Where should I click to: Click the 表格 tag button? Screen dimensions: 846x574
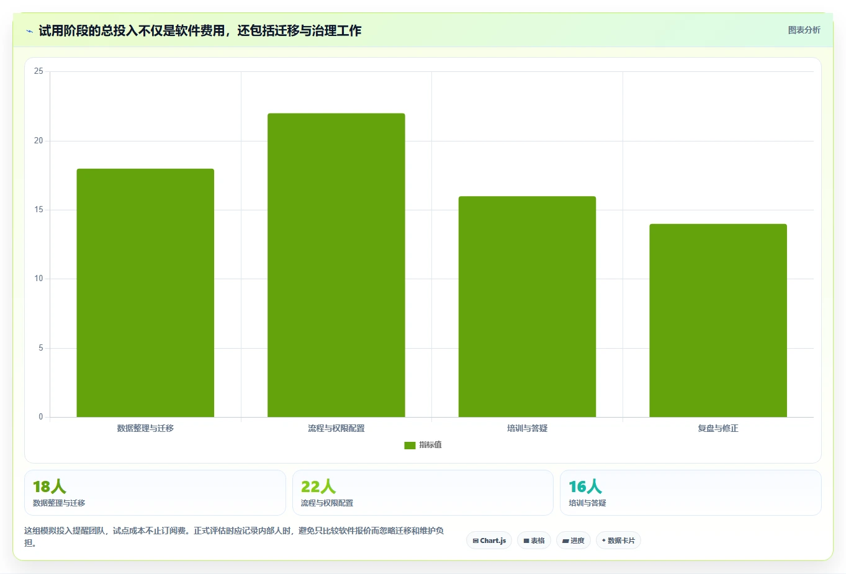point(534,540)
